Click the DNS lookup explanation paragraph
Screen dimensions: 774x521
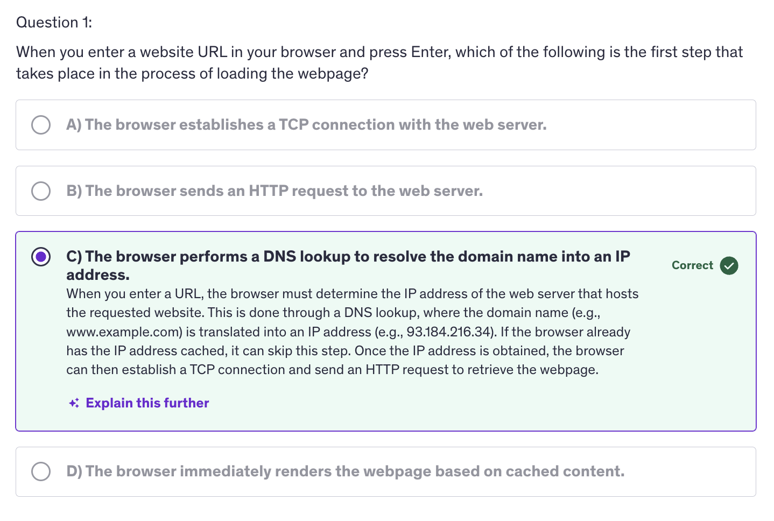[x=353, y=332]
